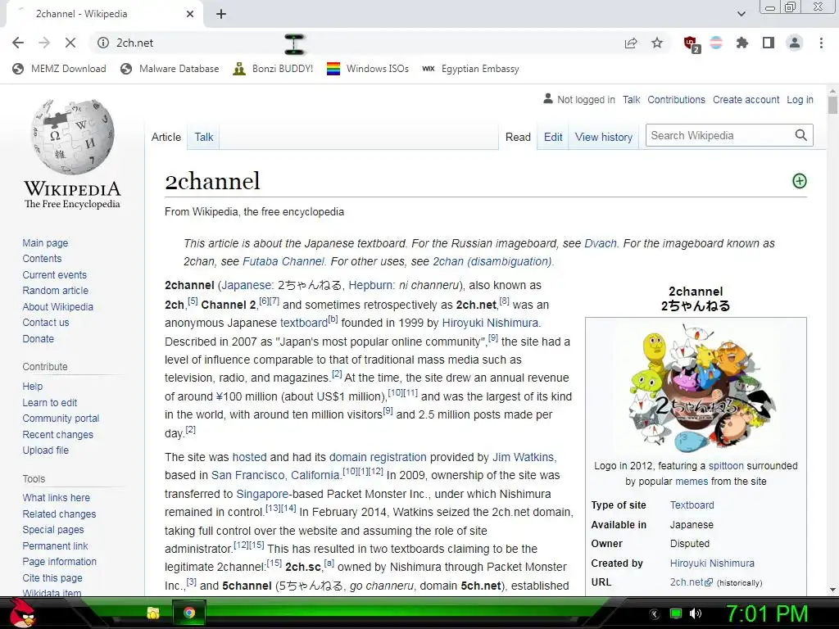This screenshot has width=839, height=629.
Task: Open Current events in sidebar
Action: pos(55,275)
